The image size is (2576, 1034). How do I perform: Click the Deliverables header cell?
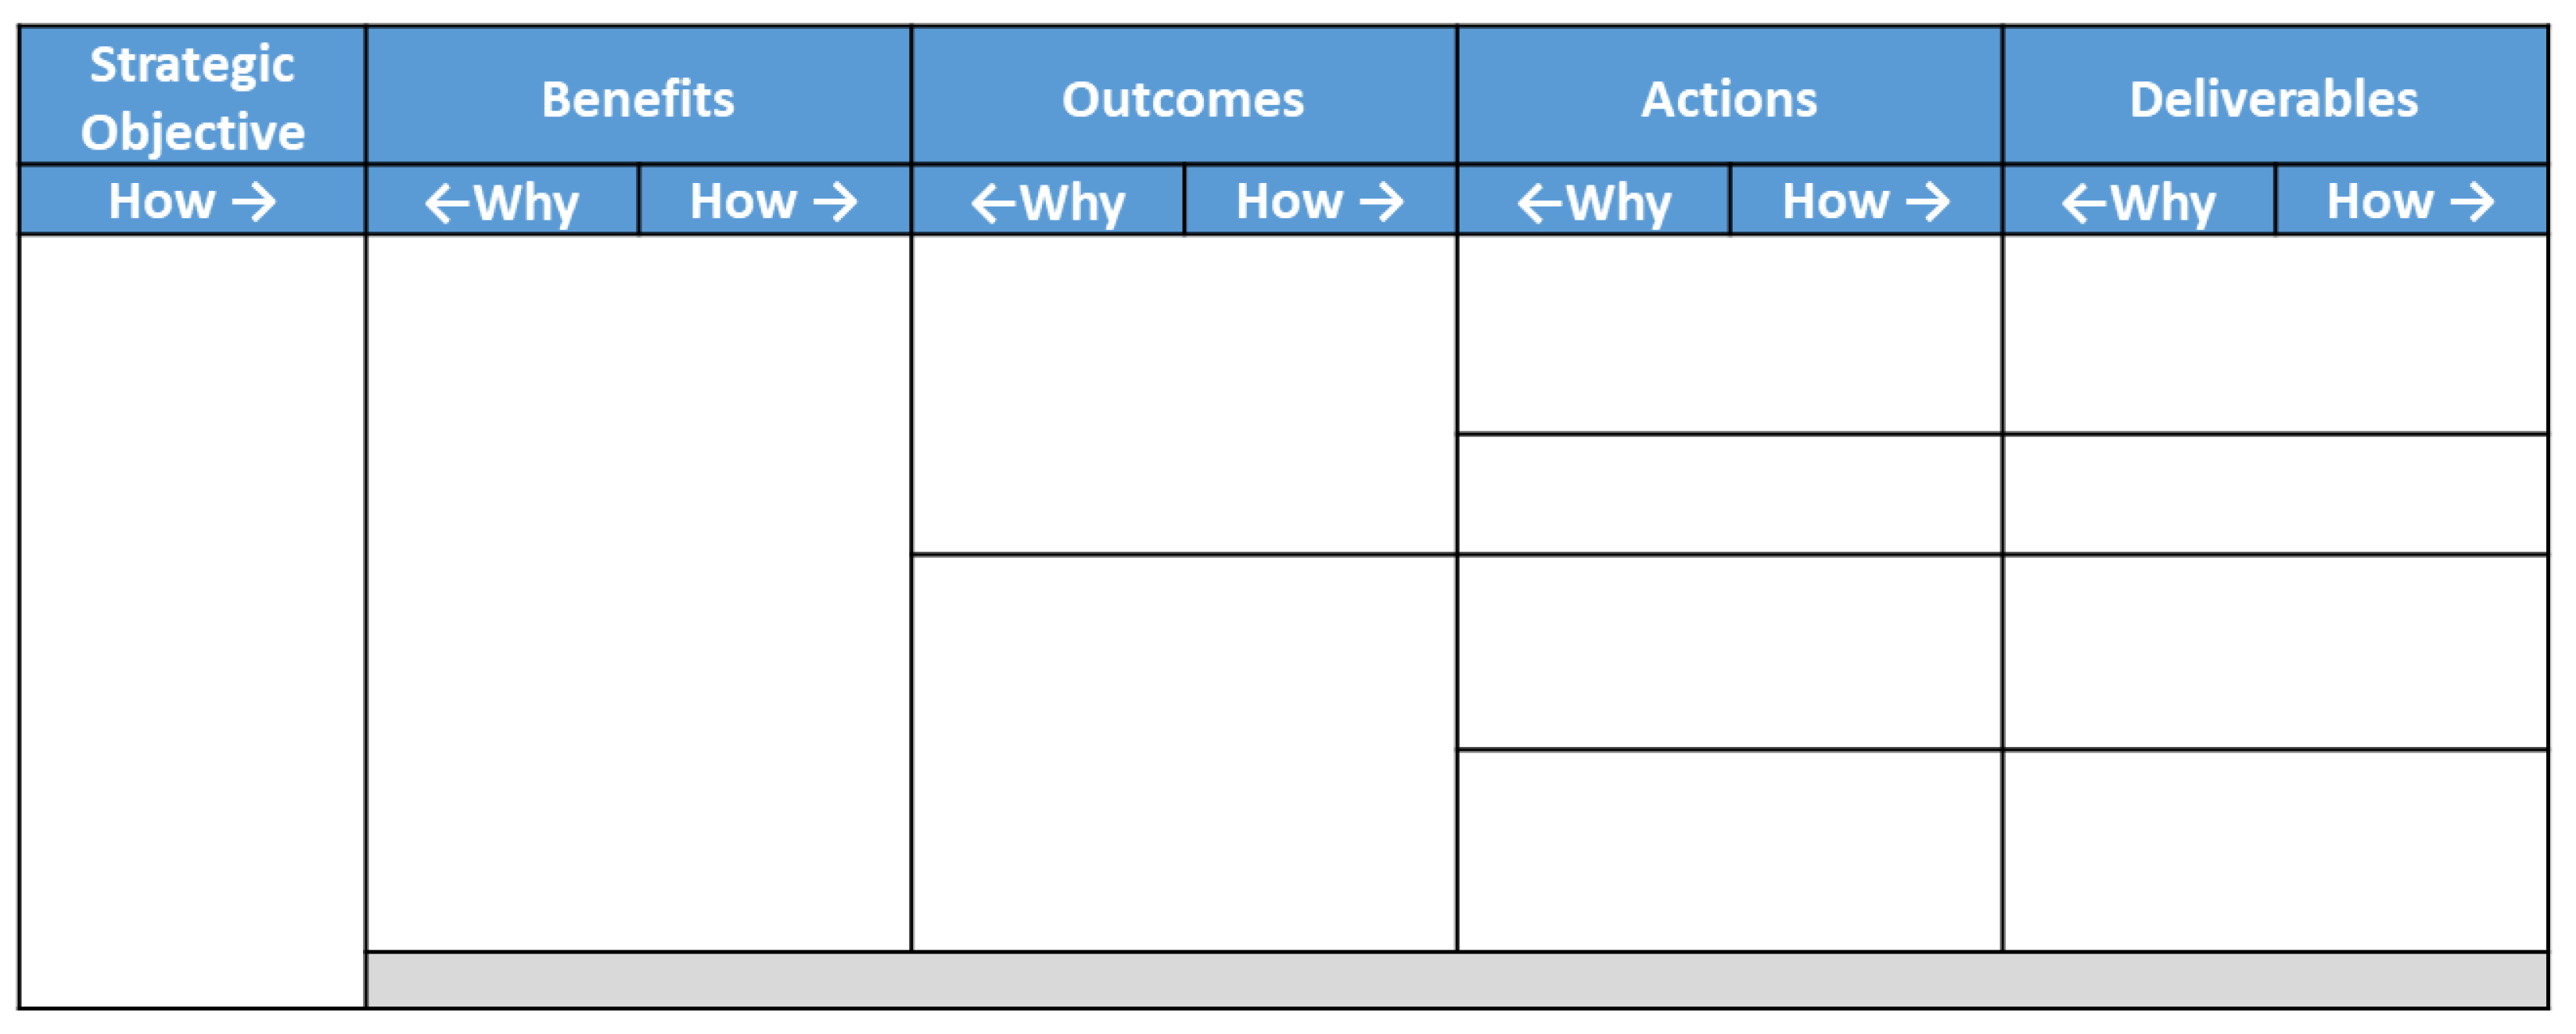2274,97
